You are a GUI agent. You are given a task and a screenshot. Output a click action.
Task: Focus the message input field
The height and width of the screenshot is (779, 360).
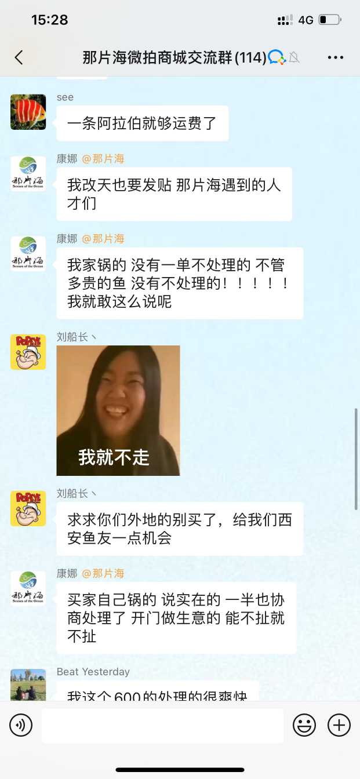(x=162, y=725)
